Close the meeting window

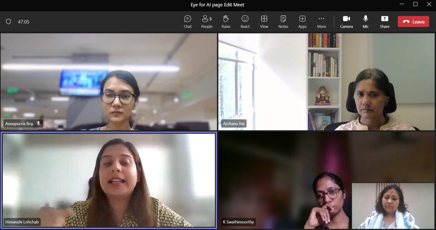pos(429,4)
